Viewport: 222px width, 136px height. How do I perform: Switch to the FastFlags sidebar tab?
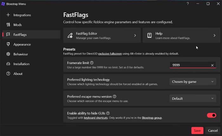[x=20, y=34]
